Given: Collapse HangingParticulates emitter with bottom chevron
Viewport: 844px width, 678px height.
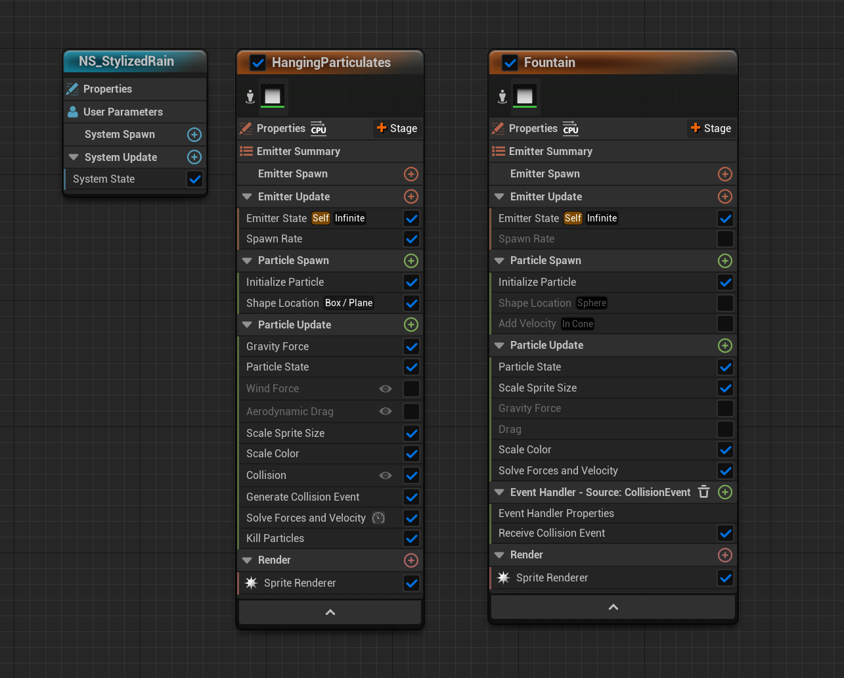Looking at the screenshot, I should pyautogui.click(x=330, y=612).
